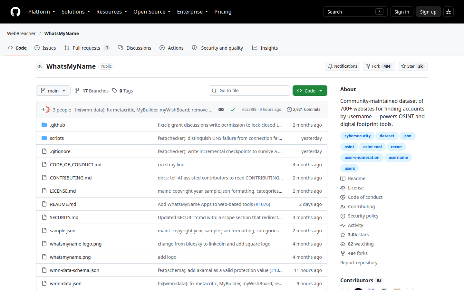Screen dimensions: 464x290
Task: Open the Resources menu dropdown
Action: pyautogui.click(x=111, y=12)
